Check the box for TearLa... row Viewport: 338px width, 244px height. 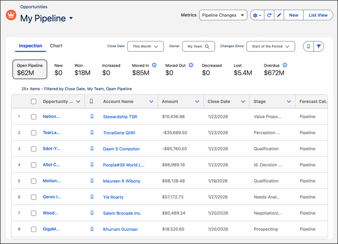coord(34,133)
